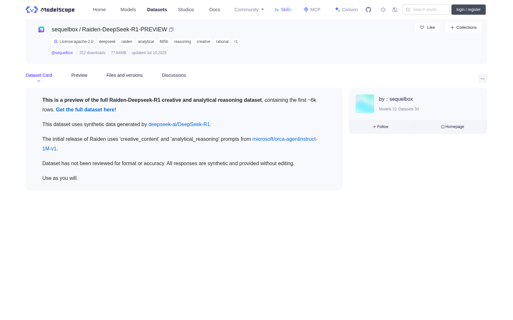Go to the Home page
Image resolution: width=513 pixels, height=320 pixels.
tap(99, 10)
